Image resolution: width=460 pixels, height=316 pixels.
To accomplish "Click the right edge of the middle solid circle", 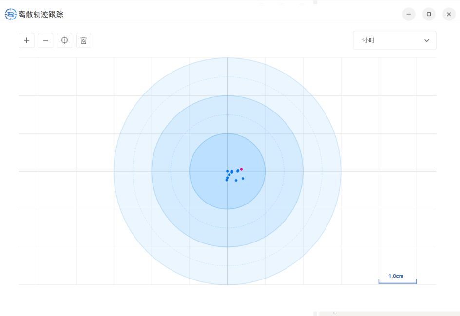I will point(303,171).
